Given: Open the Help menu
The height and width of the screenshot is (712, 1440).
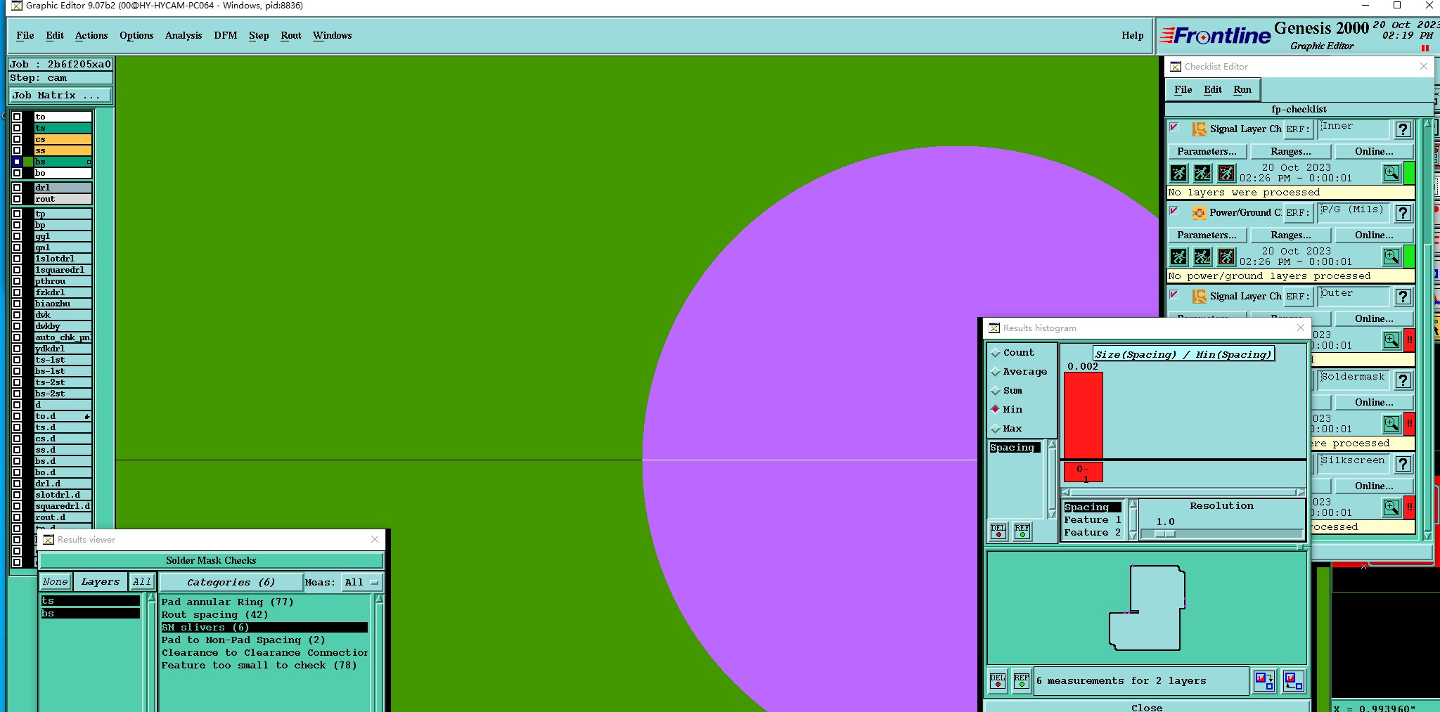Looking at the screenshot, I should point(1132,36).
